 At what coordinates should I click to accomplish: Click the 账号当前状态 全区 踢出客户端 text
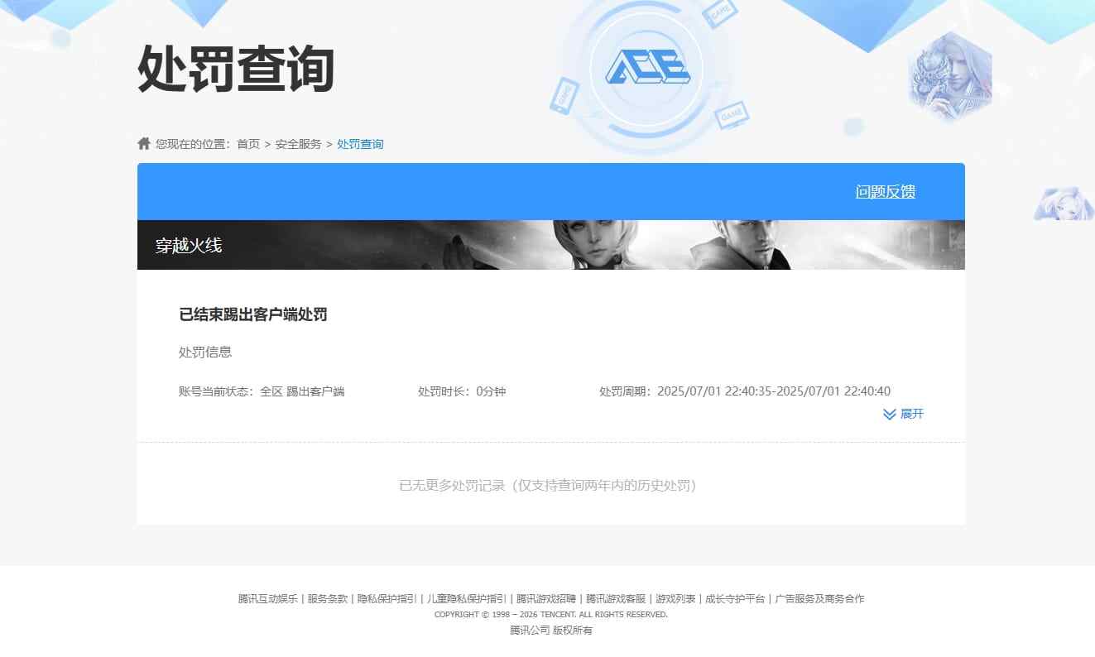click(x=262, y=391)
